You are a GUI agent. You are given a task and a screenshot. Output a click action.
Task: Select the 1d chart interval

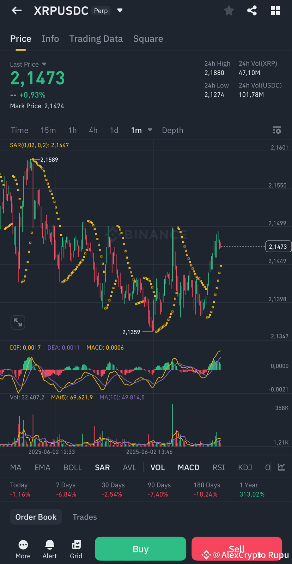(114, 130)
